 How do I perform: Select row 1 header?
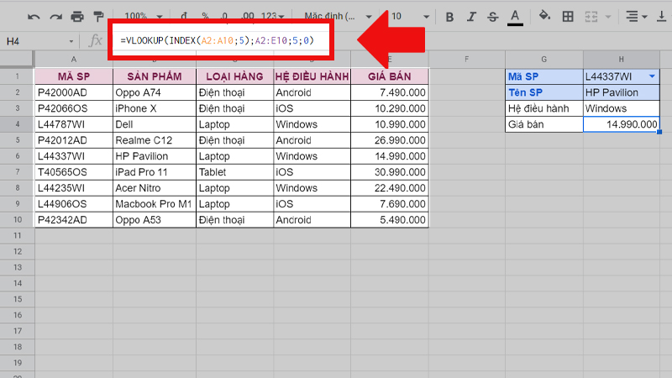17,76
